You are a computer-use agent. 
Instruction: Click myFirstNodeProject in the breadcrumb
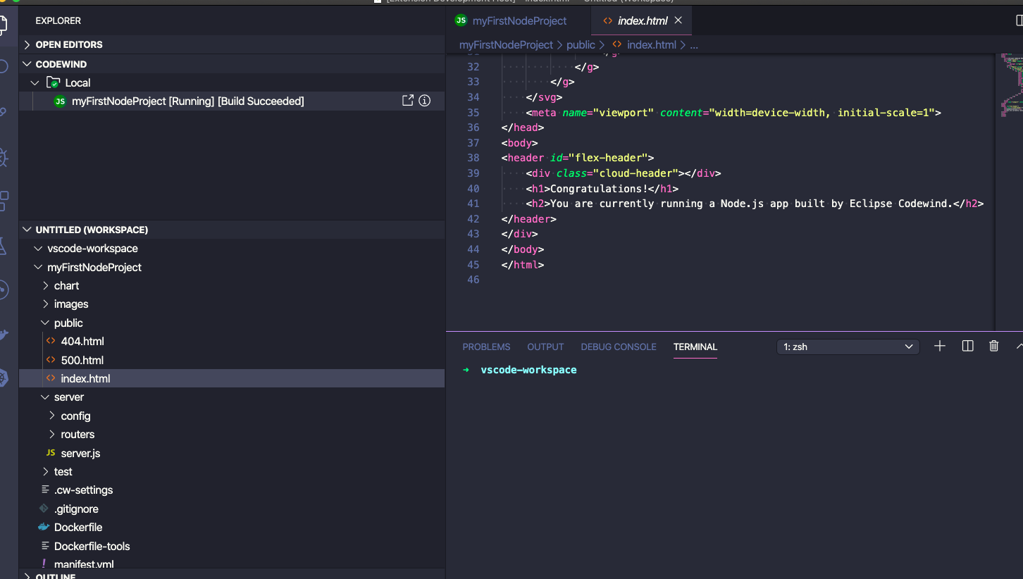[x=506, y=44]
